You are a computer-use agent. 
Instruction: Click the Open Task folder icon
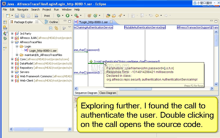114,16
